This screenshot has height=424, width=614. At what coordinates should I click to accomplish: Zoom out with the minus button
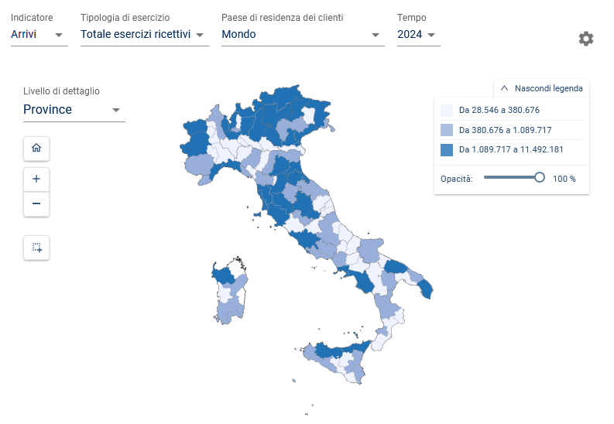click(x=36, y=204)
